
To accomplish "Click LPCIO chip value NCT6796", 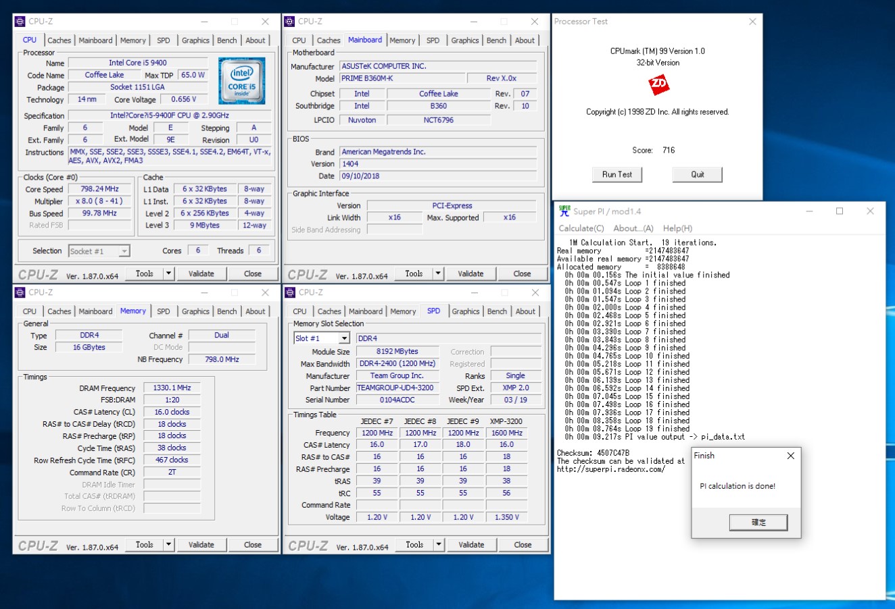I will point(438,120).
